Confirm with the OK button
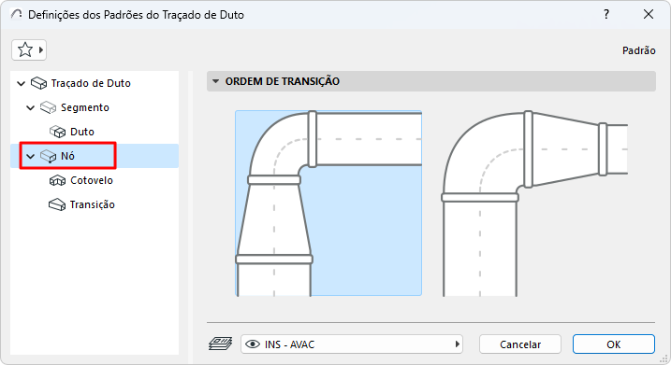This screenshot has width=671, height=365. (614, 344)
